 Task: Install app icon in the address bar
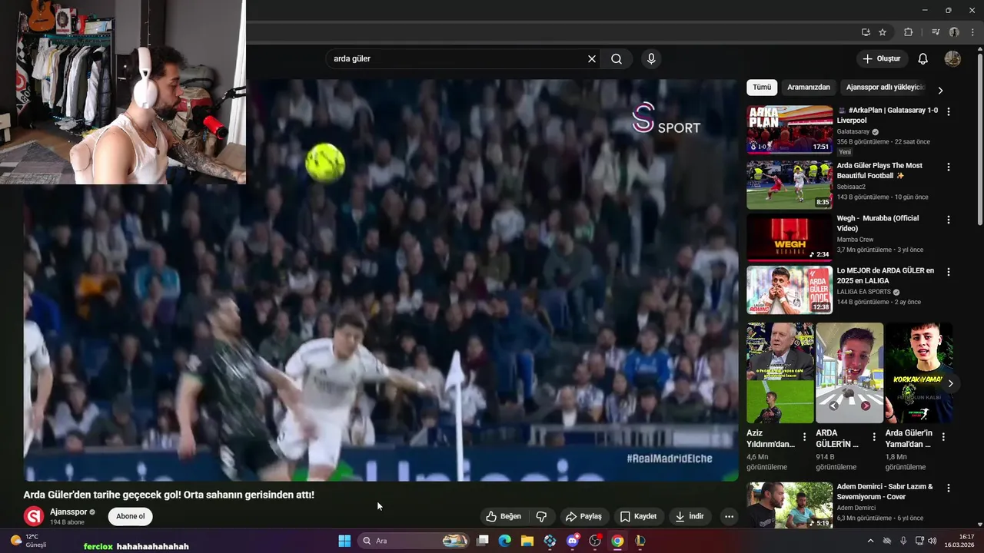click(866, 32)
